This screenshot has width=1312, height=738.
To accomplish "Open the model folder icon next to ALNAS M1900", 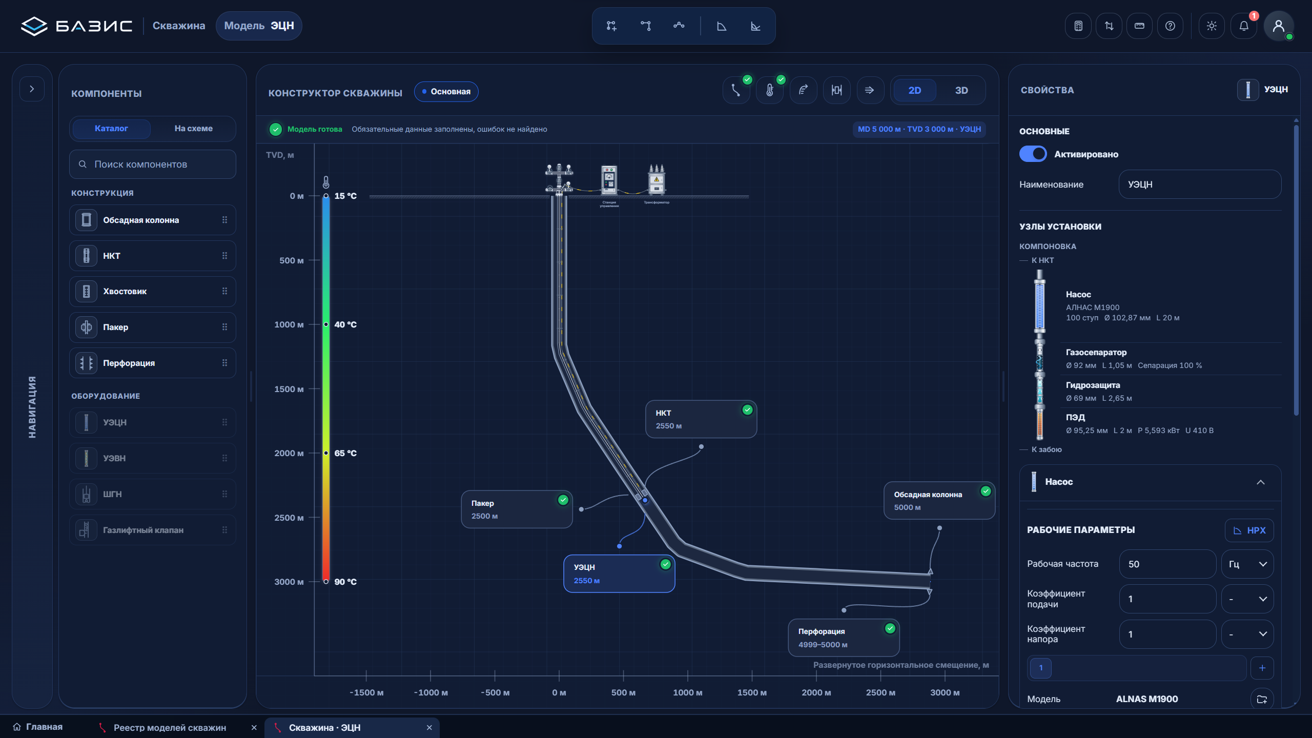I will point(1262,699).
